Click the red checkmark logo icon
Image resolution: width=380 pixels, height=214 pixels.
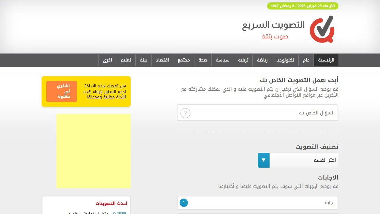coord(321,29)
